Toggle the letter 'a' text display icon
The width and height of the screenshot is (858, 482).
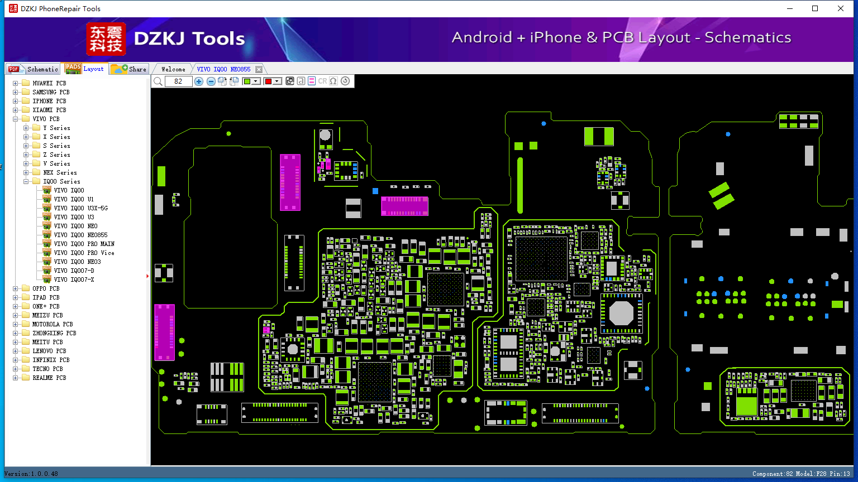[301, 81]
